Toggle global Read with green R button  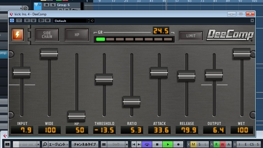(216, 144)
